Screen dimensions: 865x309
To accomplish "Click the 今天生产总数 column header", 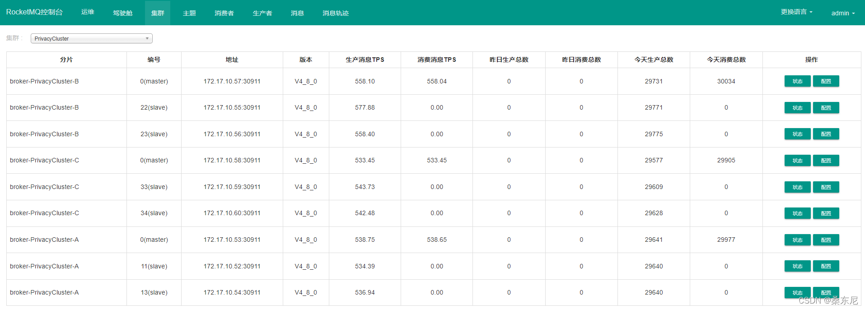I will point(654,60).
